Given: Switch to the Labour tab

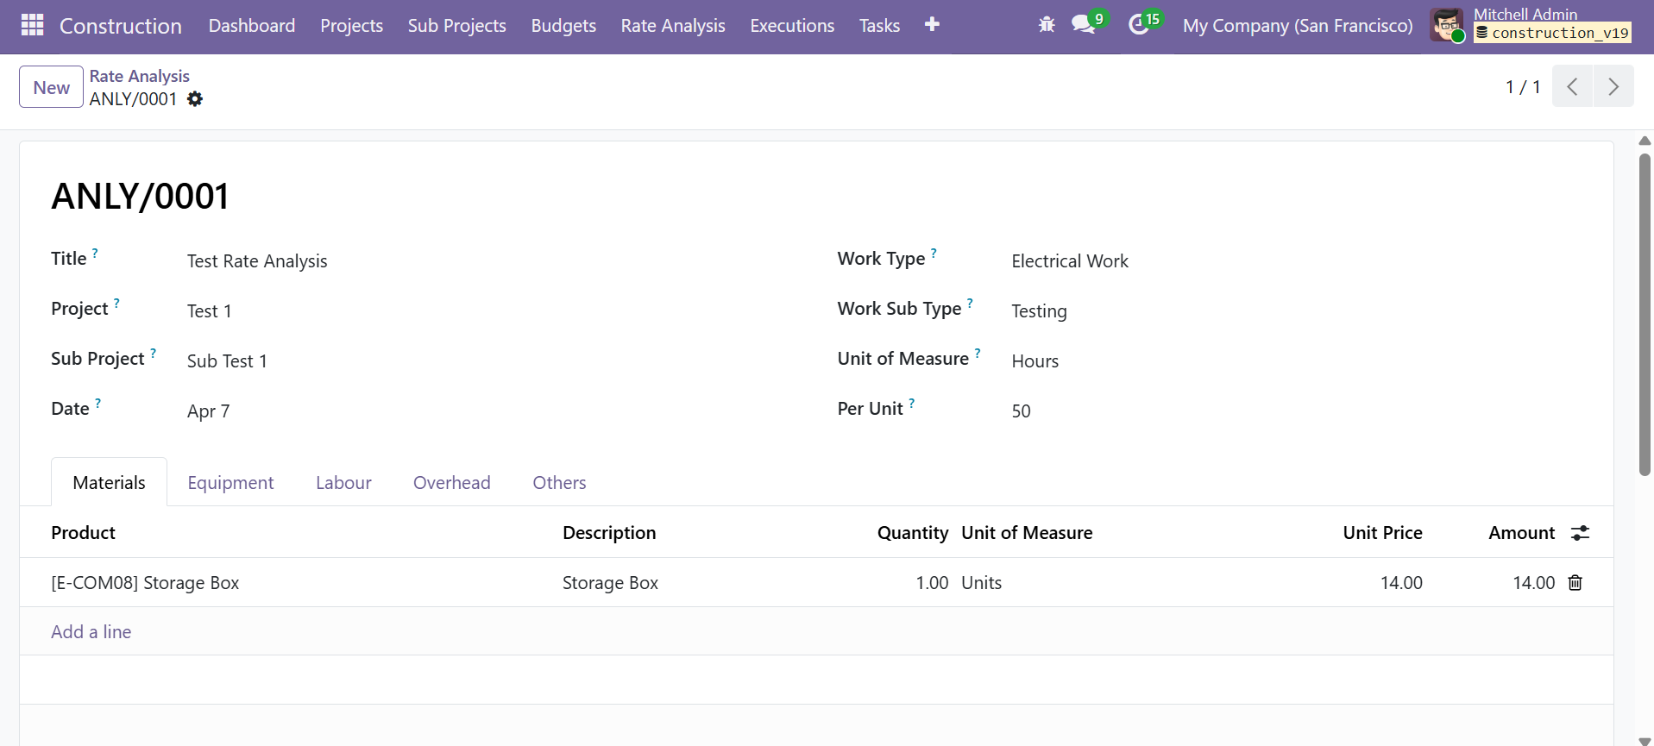Looking at the screenshot, I should point(343,483).
